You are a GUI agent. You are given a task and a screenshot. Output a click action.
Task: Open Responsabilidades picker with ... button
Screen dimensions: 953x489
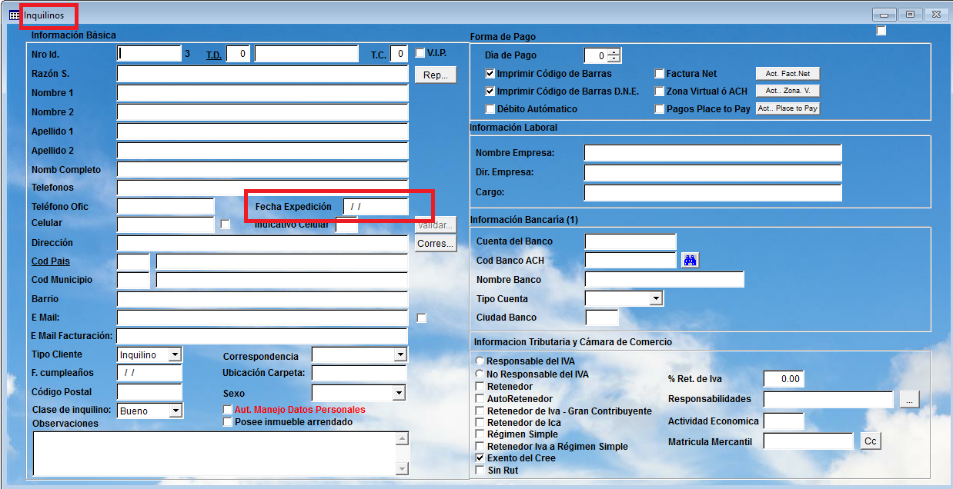tap(909, 400)
